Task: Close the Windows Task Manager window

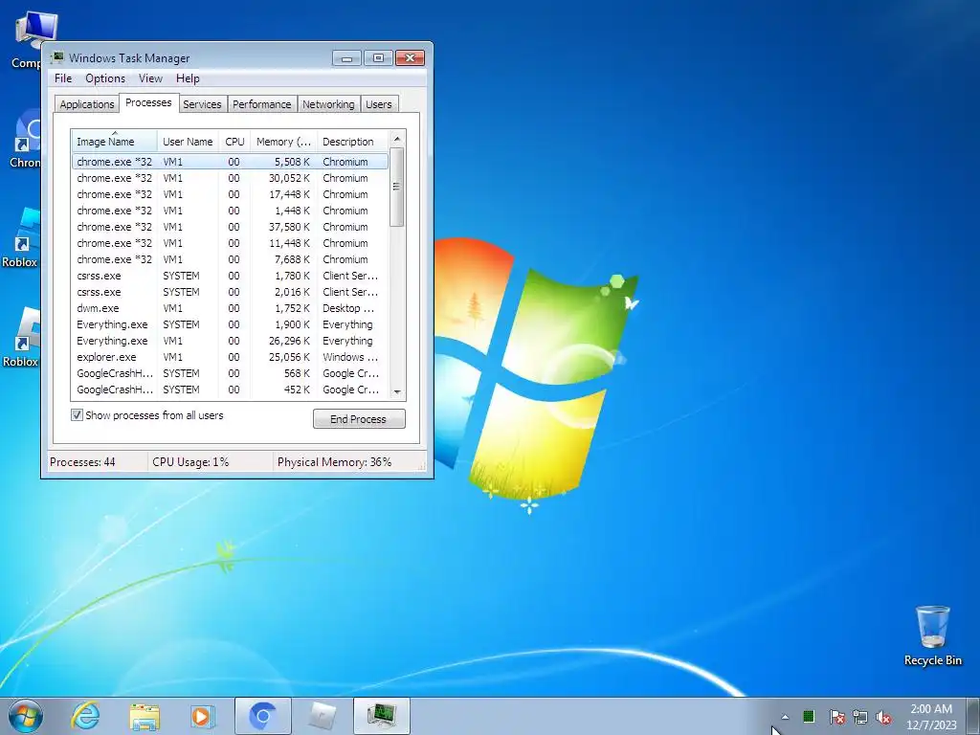Action: coord(410,58)
